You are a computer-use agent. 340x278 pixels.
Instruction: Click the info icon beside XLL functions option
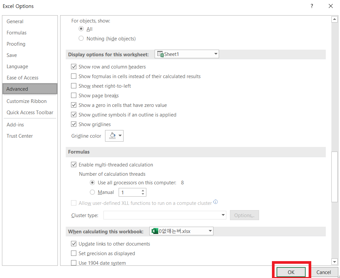point(215,202)
